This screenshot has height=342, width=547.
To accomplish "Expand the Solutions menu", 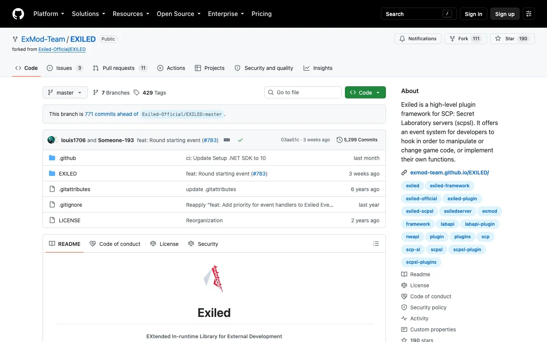I will point(89,14).
